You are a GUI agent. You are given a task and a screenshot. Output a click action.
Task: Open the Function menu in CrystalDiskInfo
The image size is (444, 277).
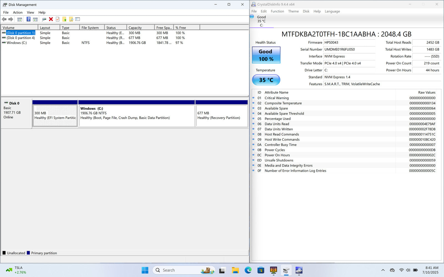tap(277, 11)
